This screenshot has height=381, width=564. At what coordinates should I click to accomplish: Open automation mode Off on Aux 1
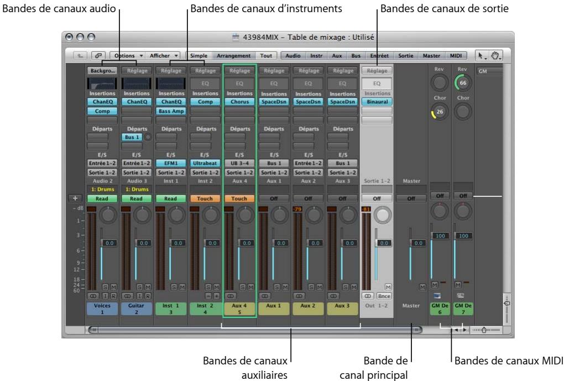274,199
